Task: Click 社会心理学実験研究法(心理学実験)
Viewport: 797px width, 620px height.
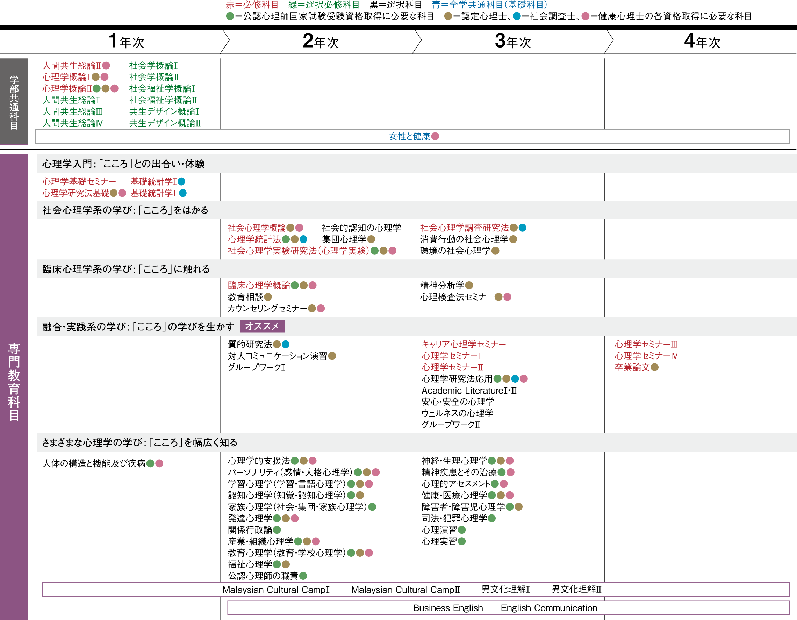Action: [299, 251]
